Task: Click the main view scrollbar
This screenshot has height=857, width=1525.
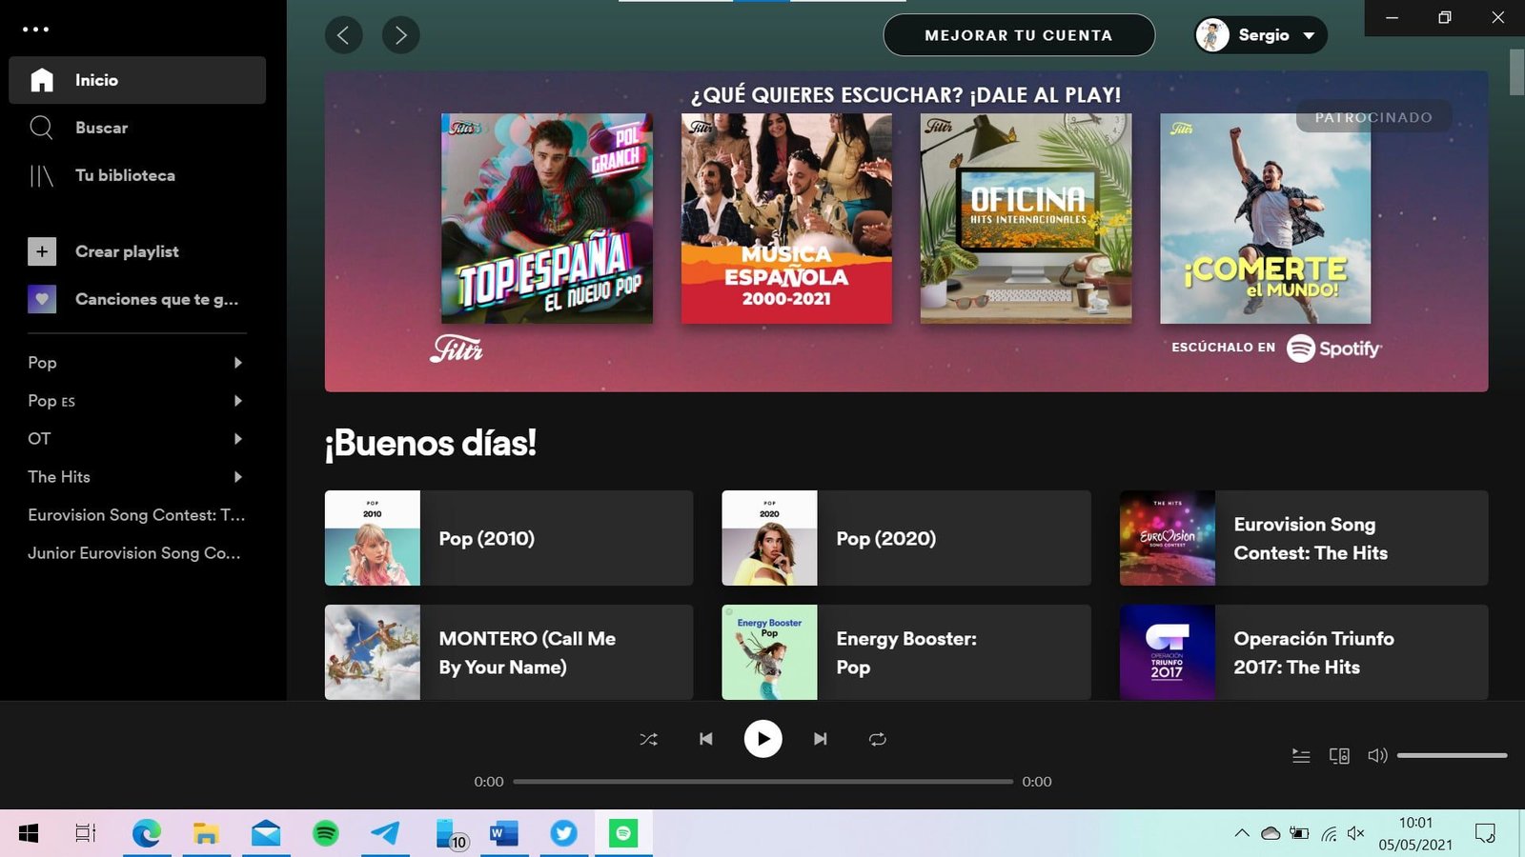Action: [x=1516, y=71]
